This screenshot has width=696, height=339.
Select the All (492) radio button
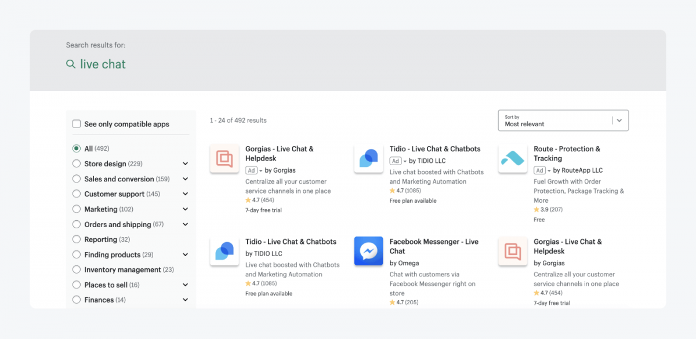pos(77,149)
